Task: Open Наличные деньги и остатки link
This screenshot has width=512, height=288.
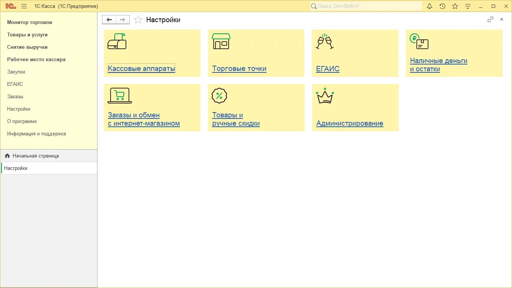Action: tap(439, 65)
